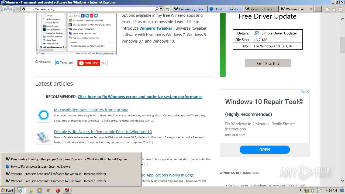
Task: Click the browser Forward arrow button
Action: tap(12, 9)
